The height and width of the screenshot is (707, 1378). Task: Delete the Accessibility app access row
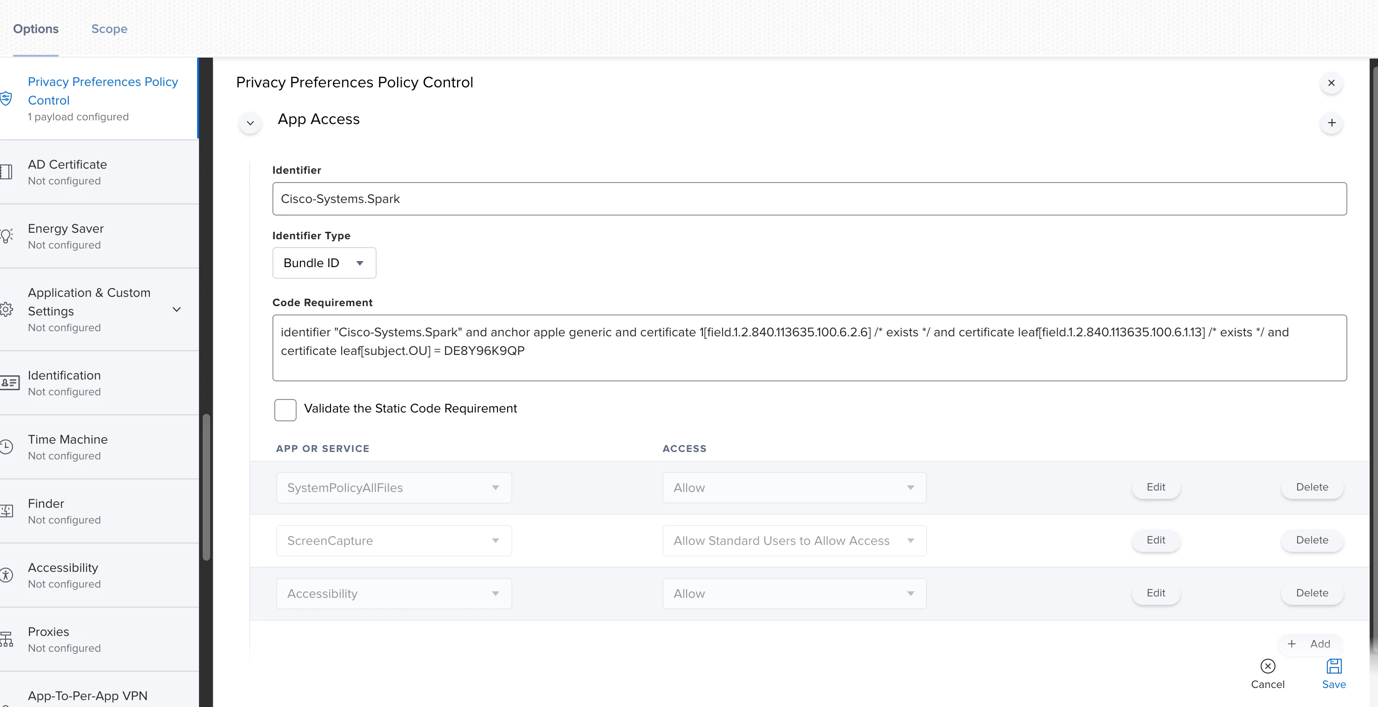point(1312,593)
